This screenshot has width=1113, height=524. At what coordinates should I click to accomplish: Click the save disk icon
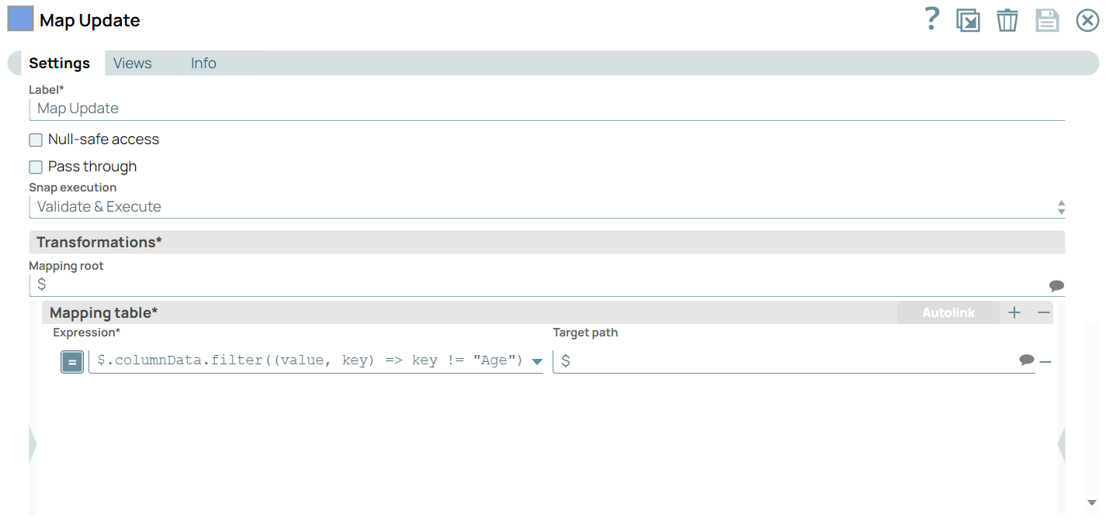[x=1047, y=20]
